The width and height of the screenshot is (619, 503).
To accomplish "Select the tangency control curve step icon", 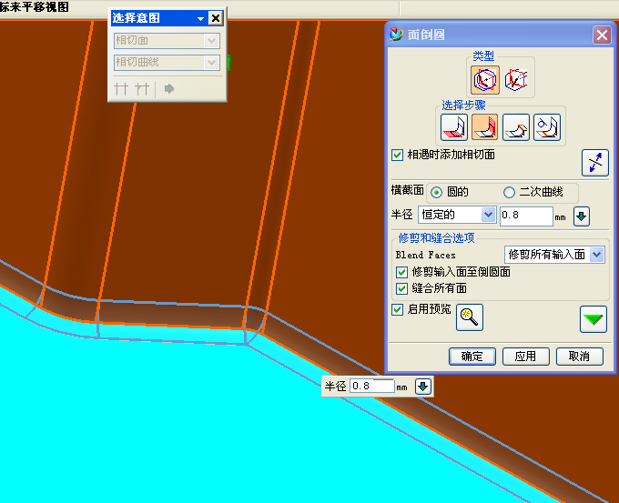I will pos(547,127).
